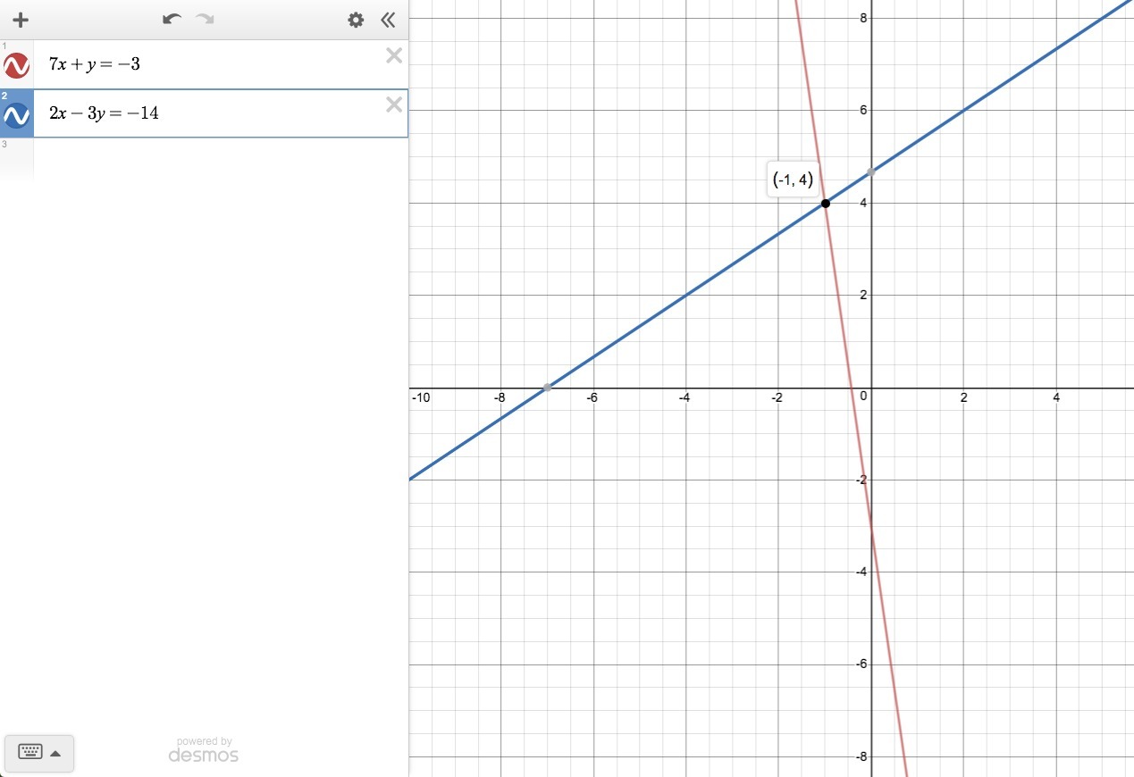Click the (-1, 4) coordinate label
Screen dimensions: 1134x777
point(793,180)
